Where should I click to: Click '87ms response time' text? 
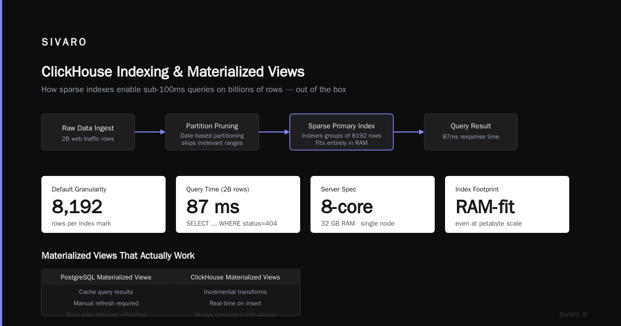pyautogui.click(x=471, y=137)
